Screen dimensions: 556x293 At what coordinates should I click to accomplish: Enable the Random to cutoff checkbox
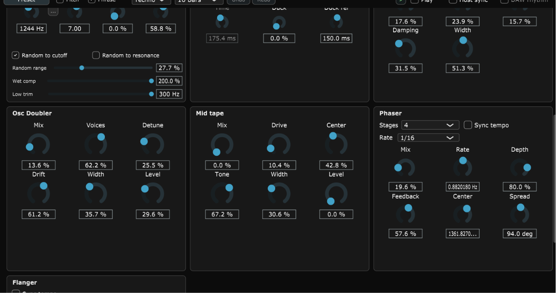pos(15,55)
